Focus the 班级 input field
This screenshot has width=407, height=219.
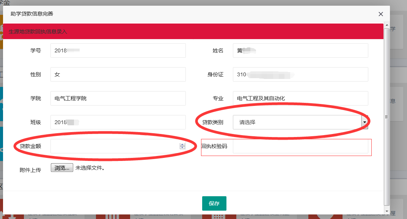tap(118, 122)
